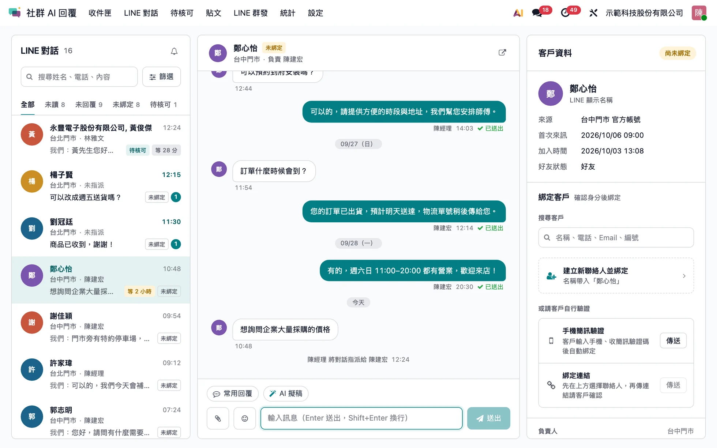Open the emoji picker button
The width and height of the screenshot is (717, 448).
(245, 418)
